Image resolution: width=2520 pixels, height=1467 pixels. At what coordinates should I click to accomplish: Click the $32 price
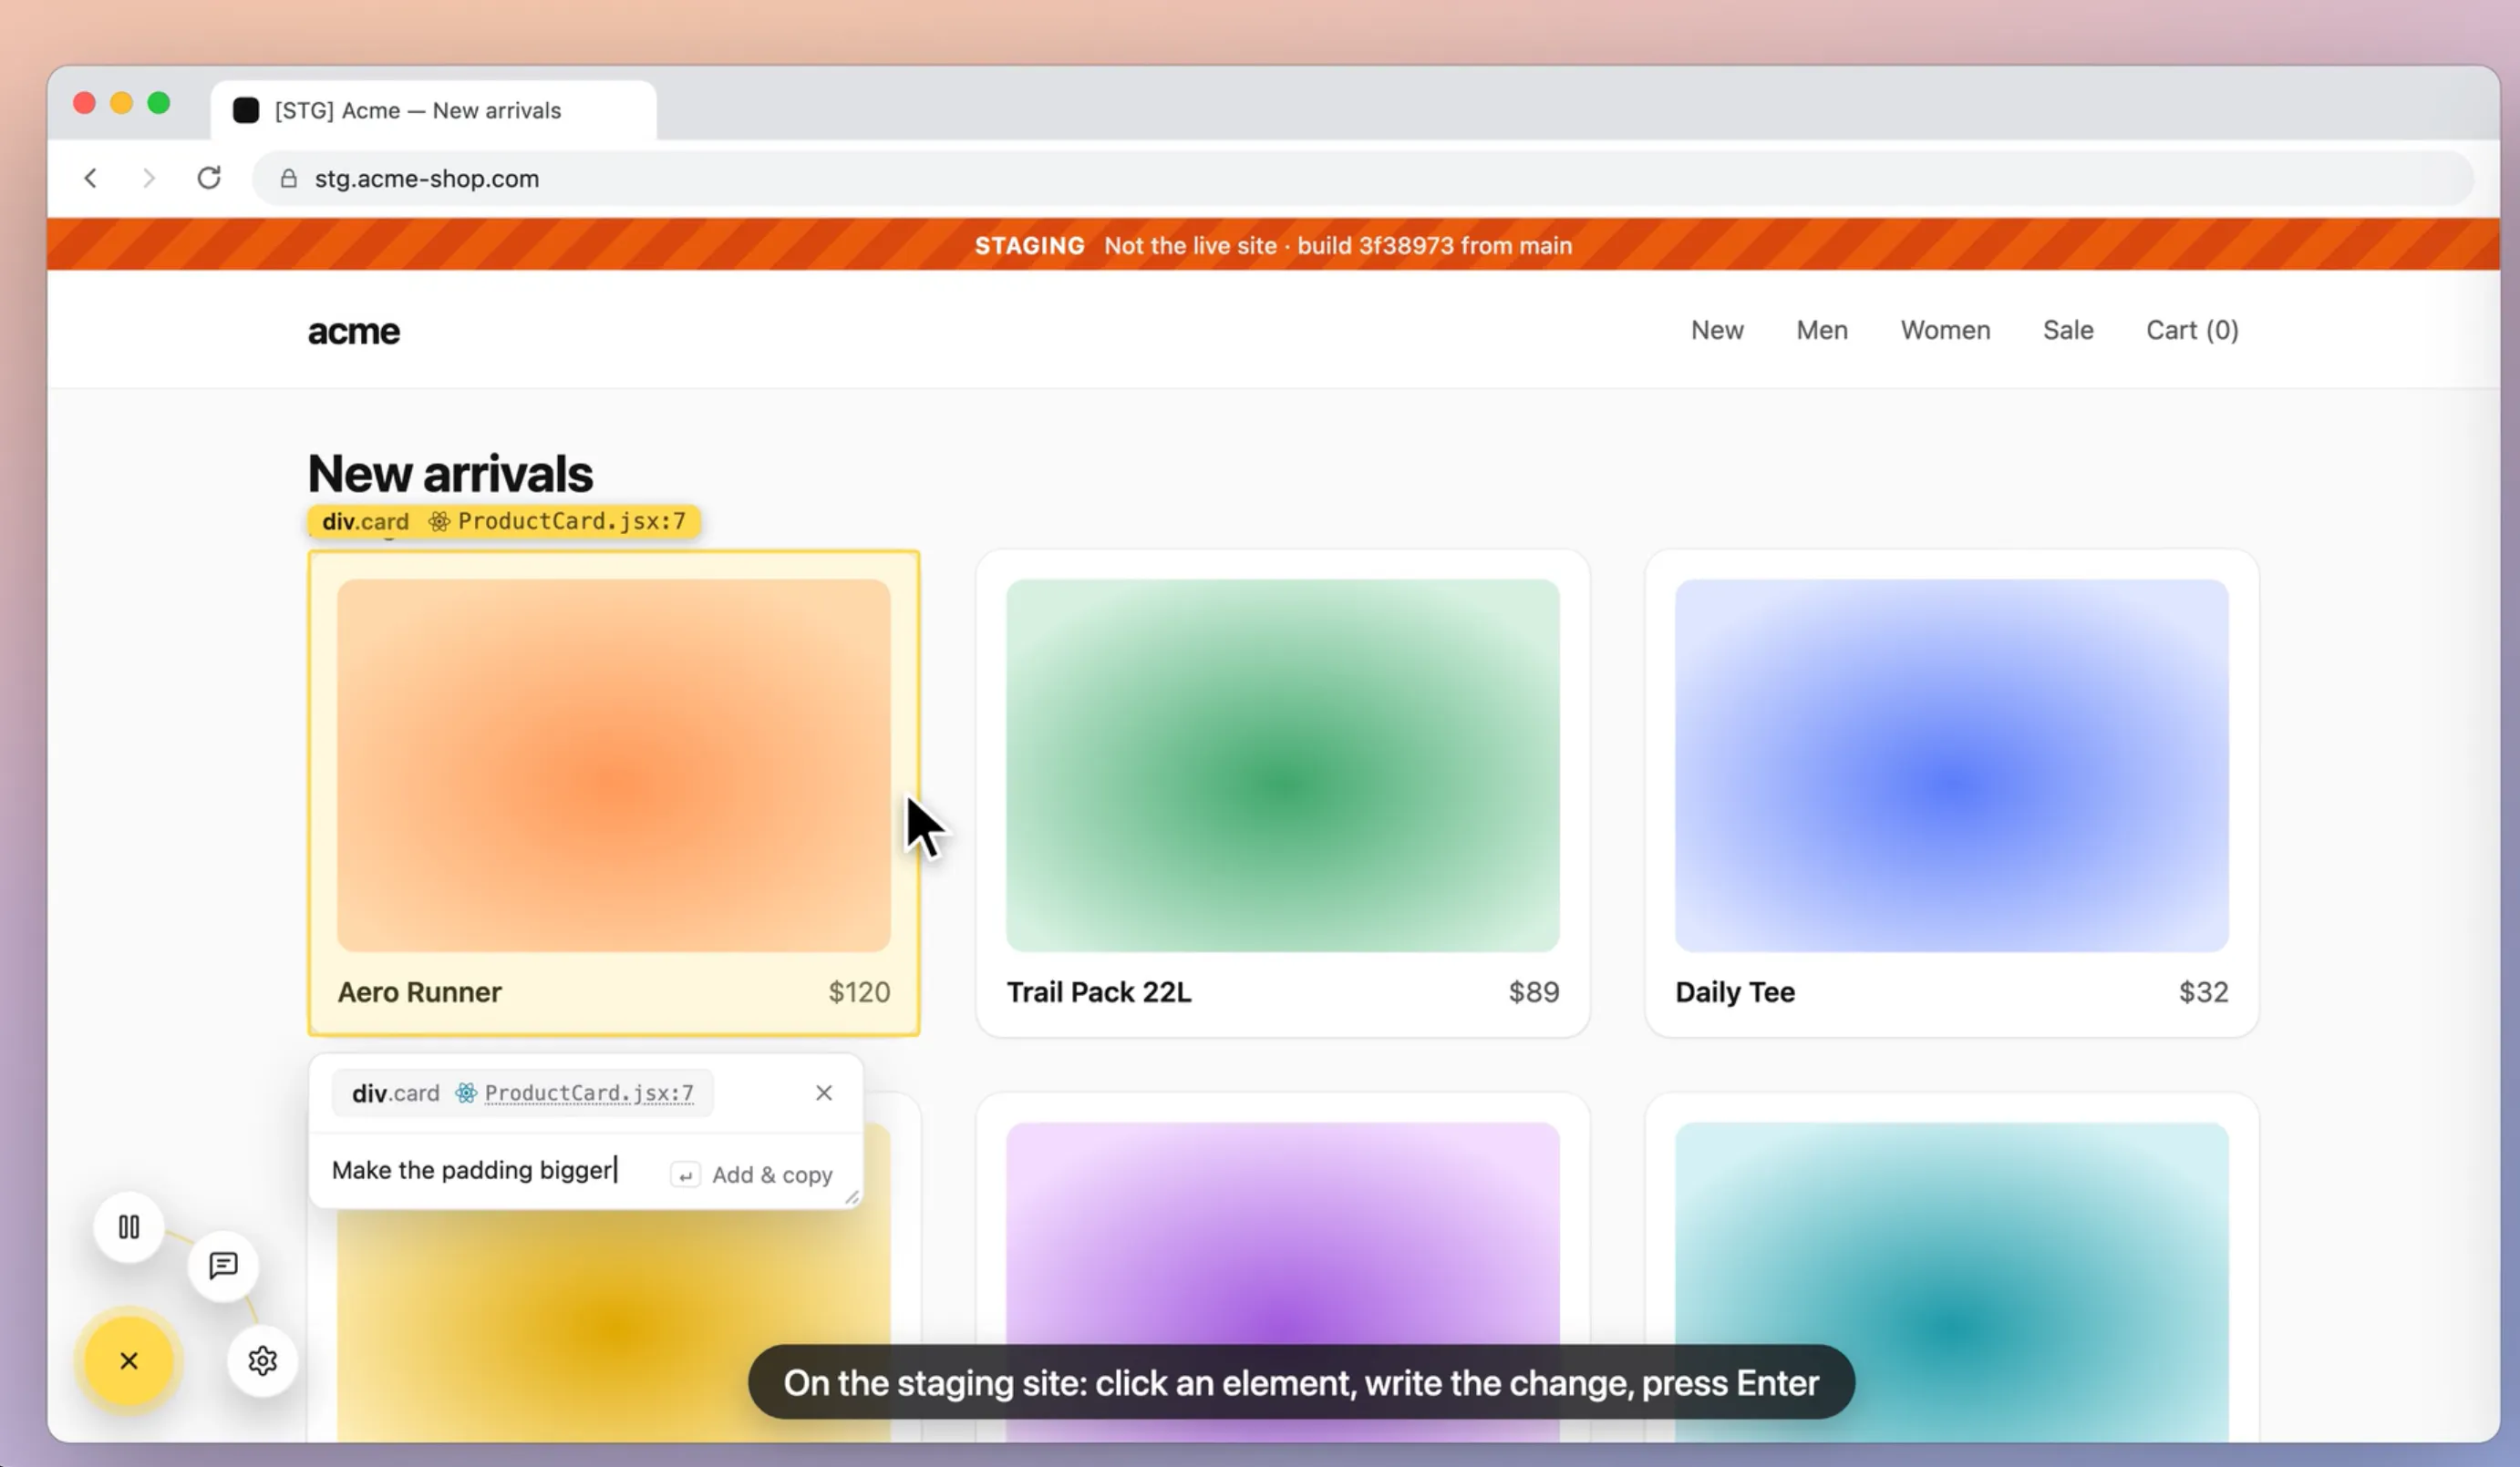(2203, 991)
